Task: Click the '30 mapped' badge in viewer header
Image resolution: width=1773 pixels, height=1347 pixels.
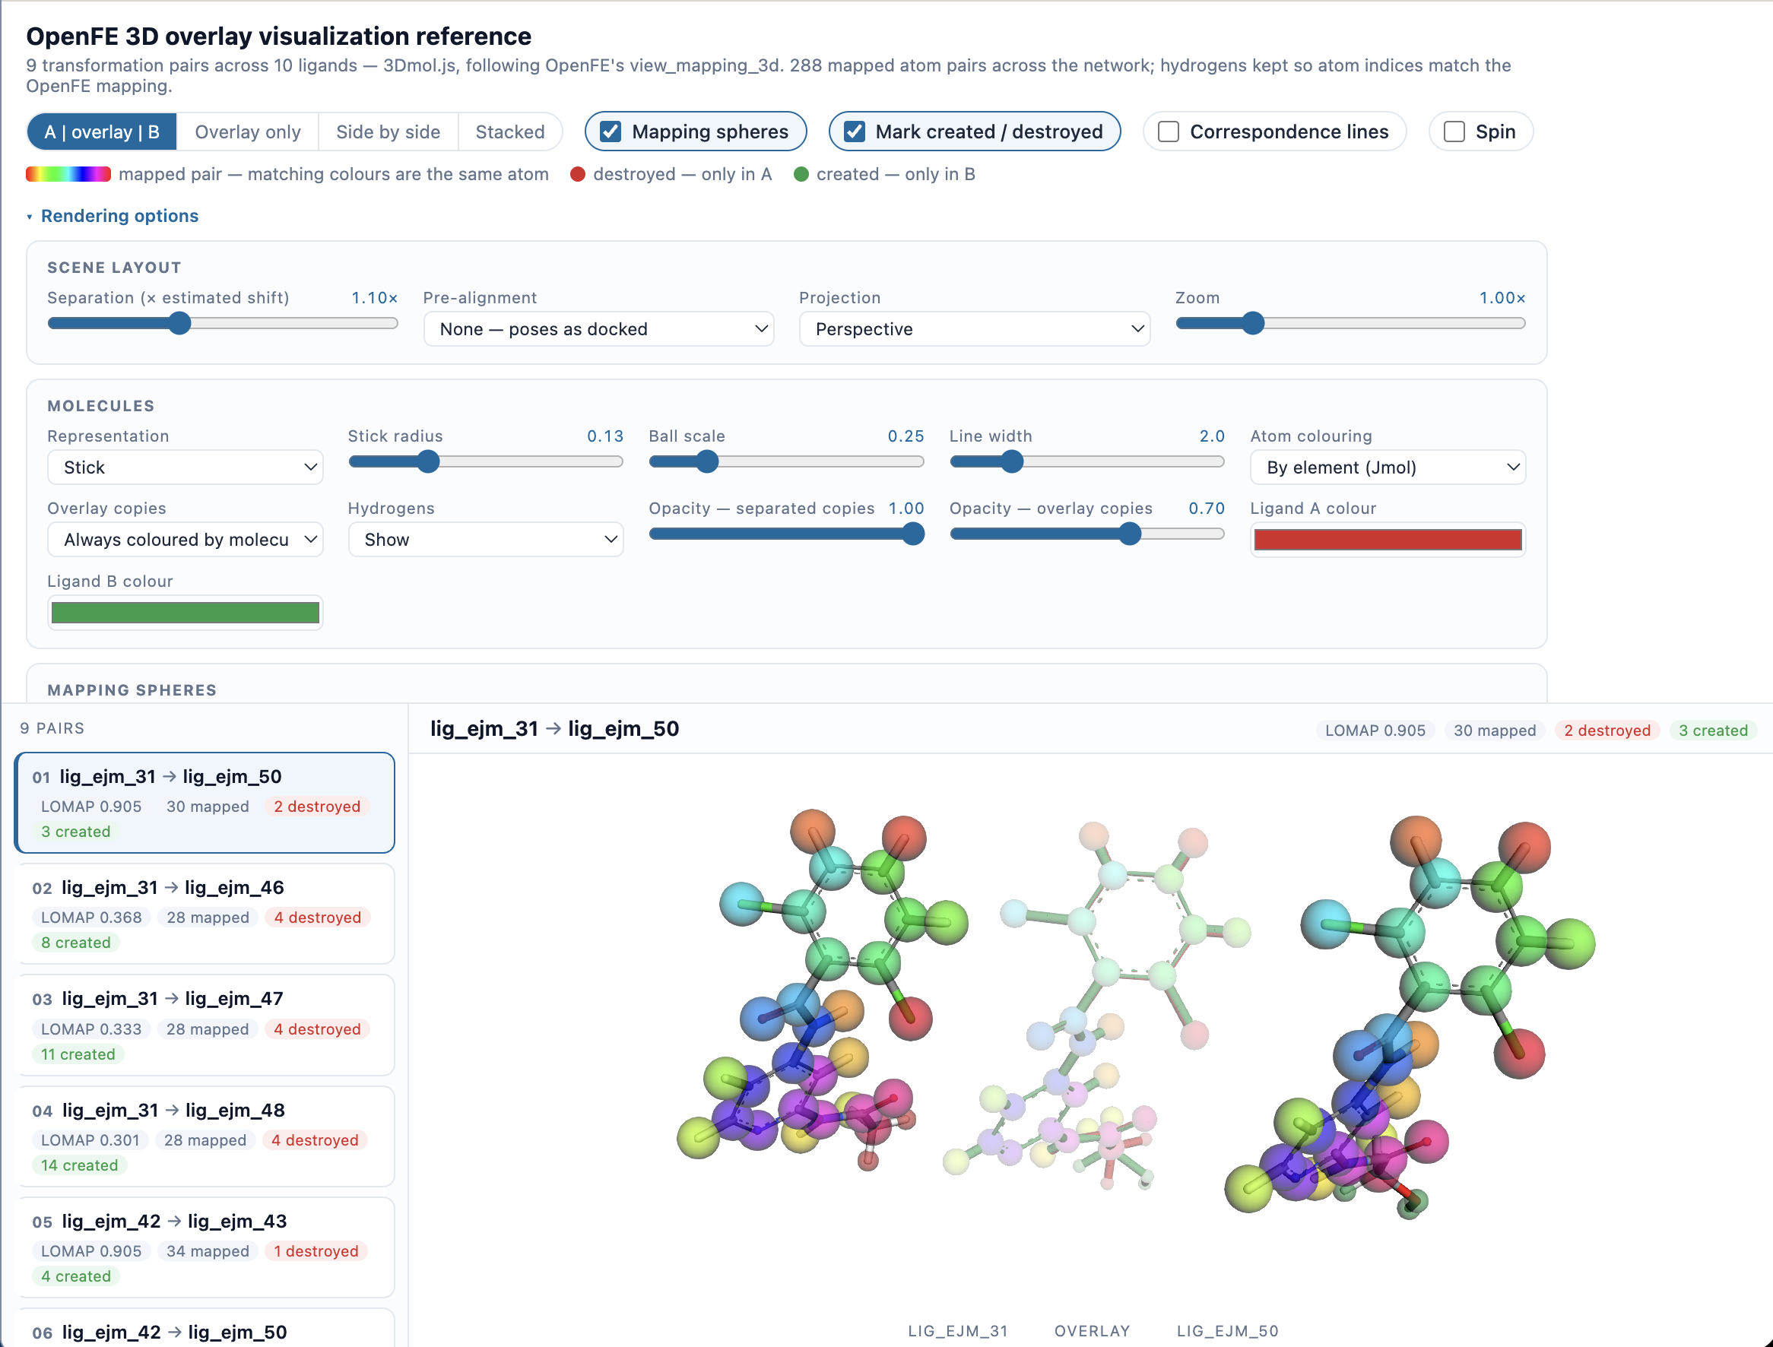Action: click(x=1495, y=731)
